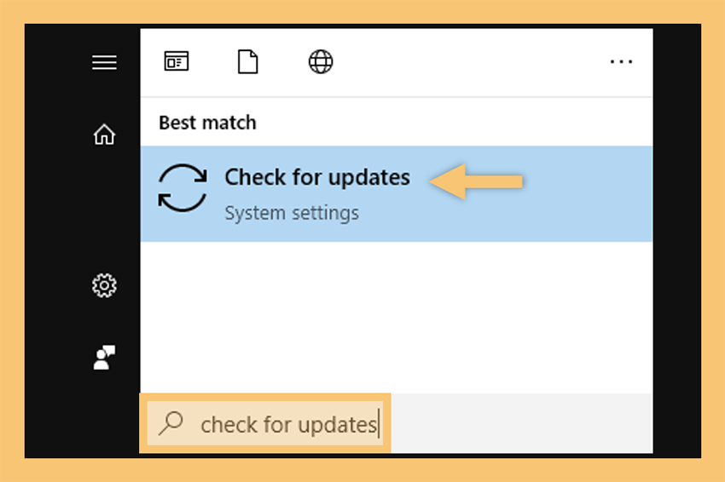Filter results by Apps icon
This screenshot has width=725, height=482.
[177, 61]
